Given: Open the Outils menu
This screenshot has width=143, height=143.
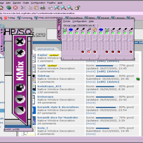Looking at the screenshot, I should 26,3.
